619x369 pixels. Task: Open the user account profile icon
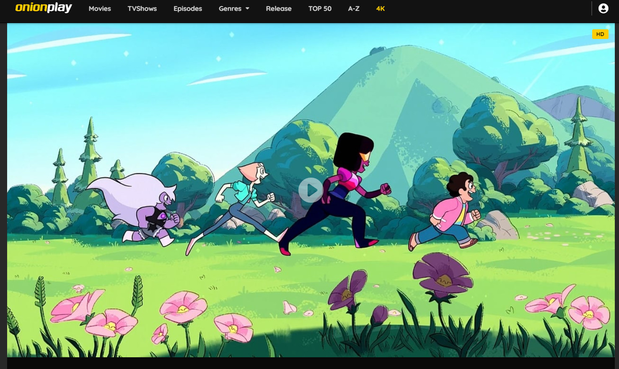tap(603, 8)
